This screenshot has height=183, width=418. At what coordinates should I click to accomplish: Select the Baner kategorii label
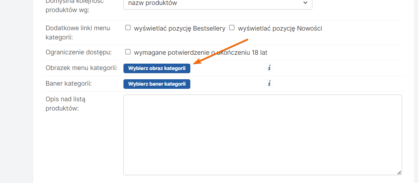pyautogui.click(x=69, y=84)
